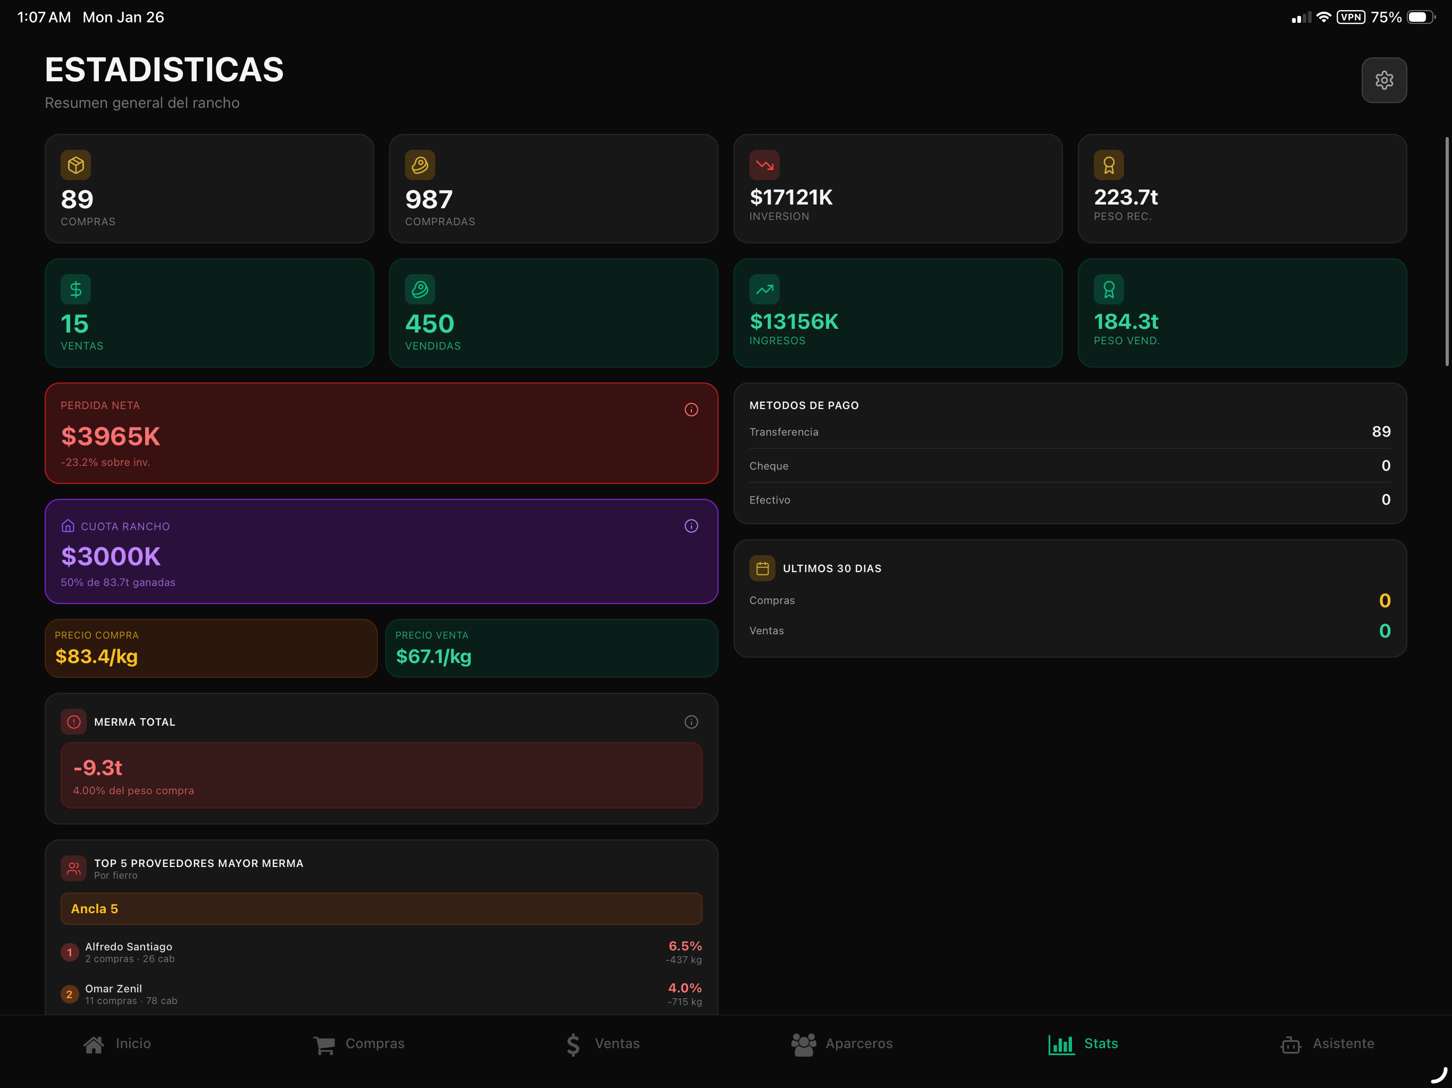The height and width of the screenshot is (1088, 1452).
Task: Open the Compras tab
Action: tap(358, 1044)
